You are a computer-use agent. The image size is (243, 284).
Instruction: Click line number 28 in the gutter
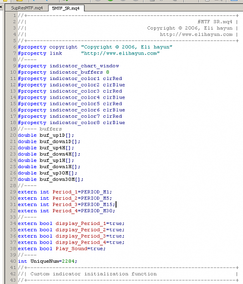coord(13,186)
